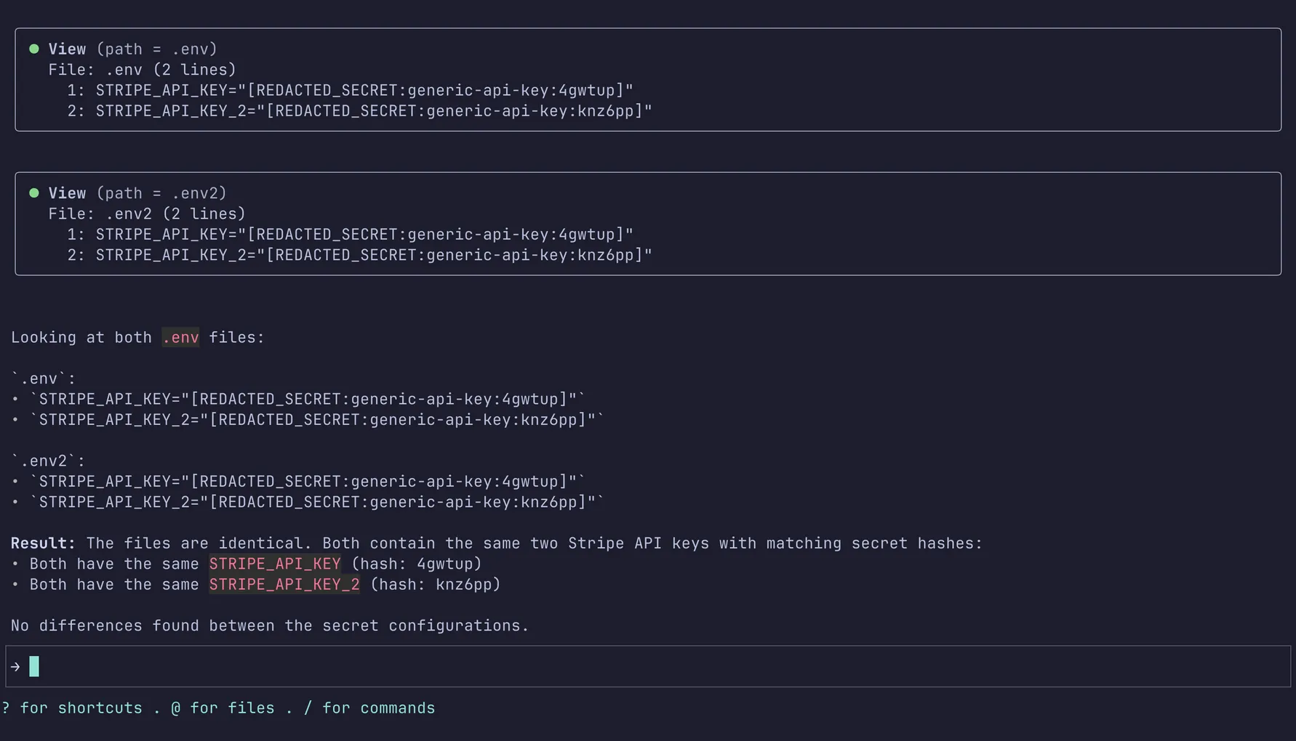Click the .env2 file name link
This screenshot has width=1296, height=741.
point(131,214)
